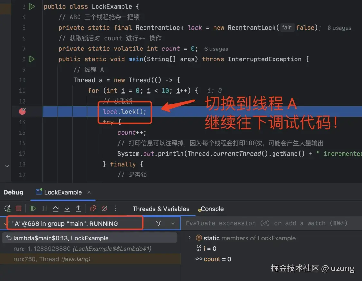Click the threads filter funnel icon
The image size is (362, 281).
pos(159,223)
